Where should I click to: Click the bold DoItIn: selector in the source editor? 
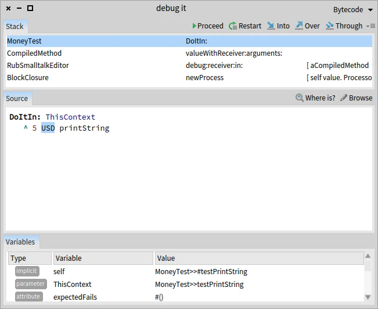(25, 117)
